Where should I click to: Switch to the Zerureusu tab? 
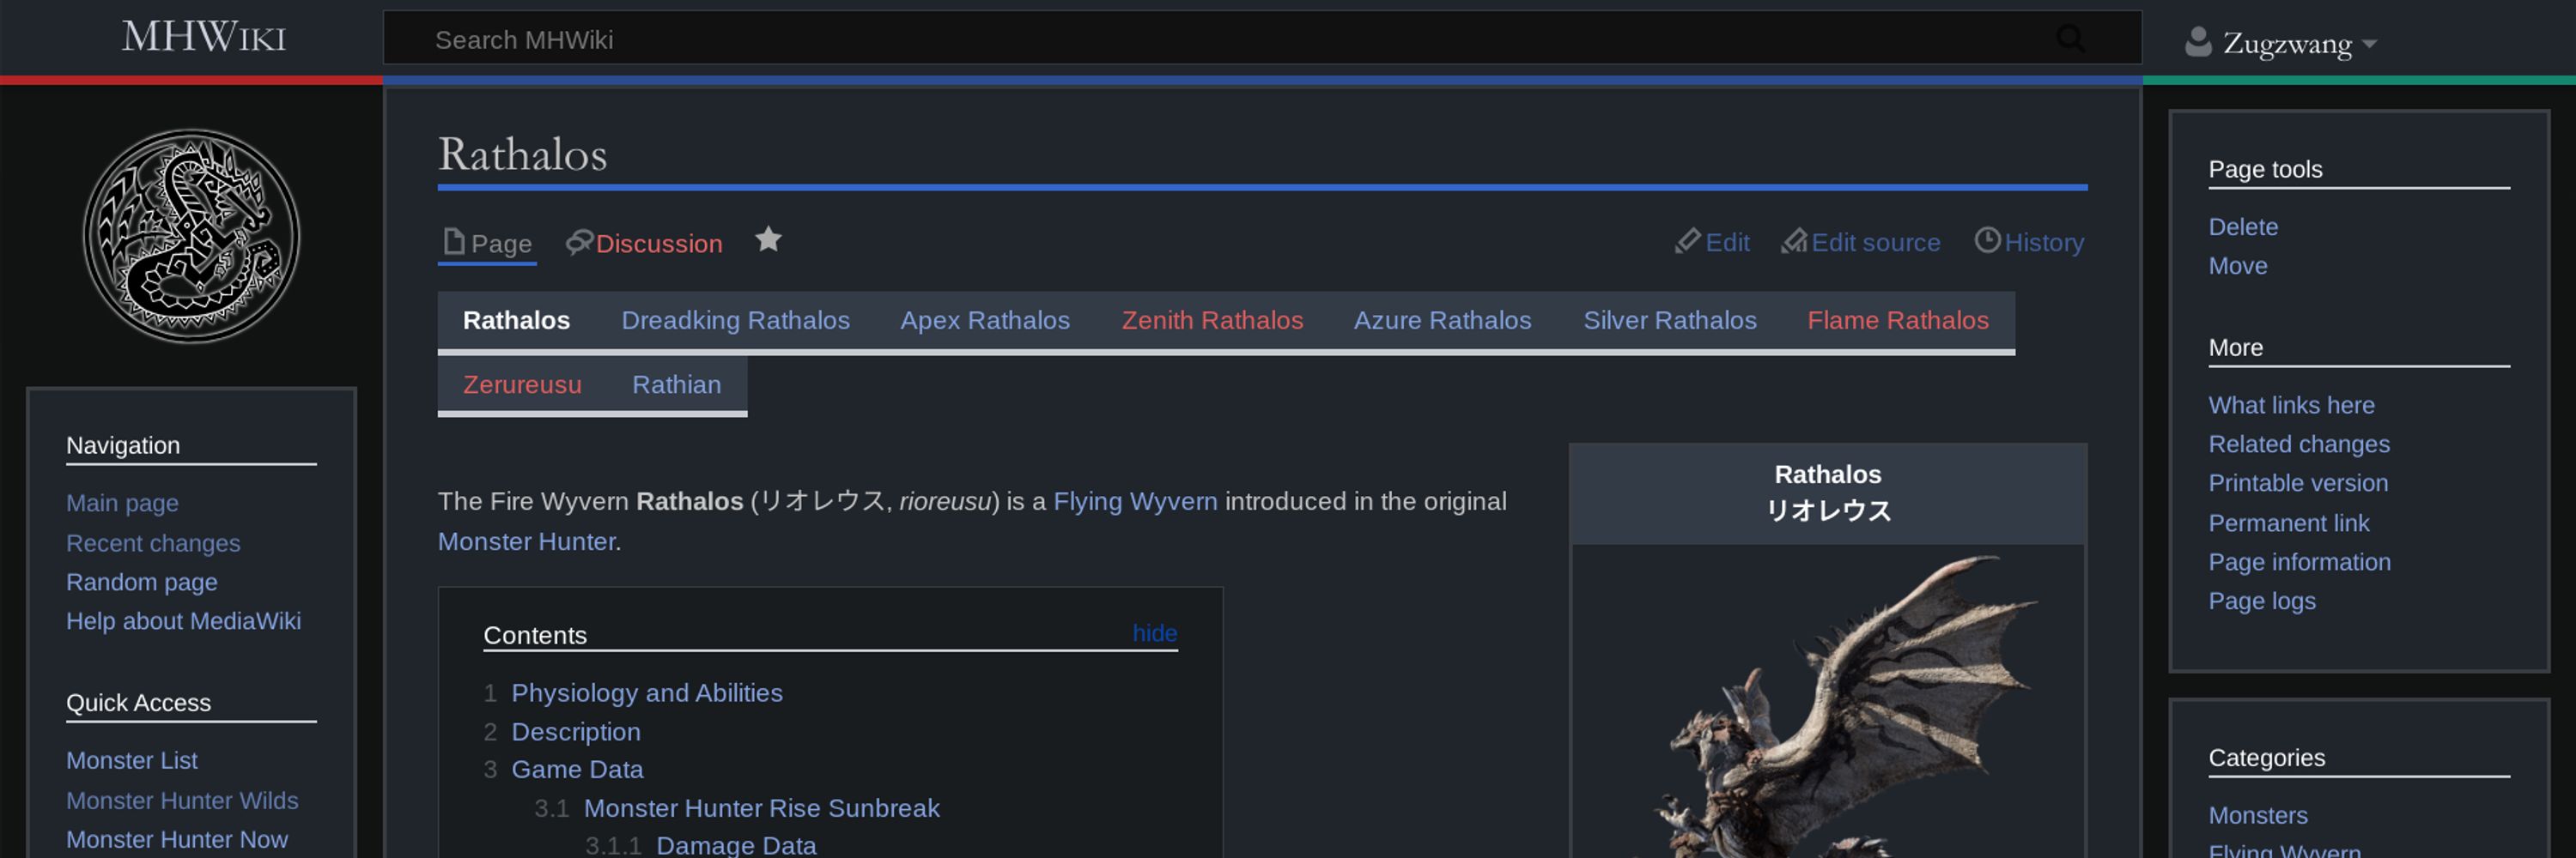point(522,384)
